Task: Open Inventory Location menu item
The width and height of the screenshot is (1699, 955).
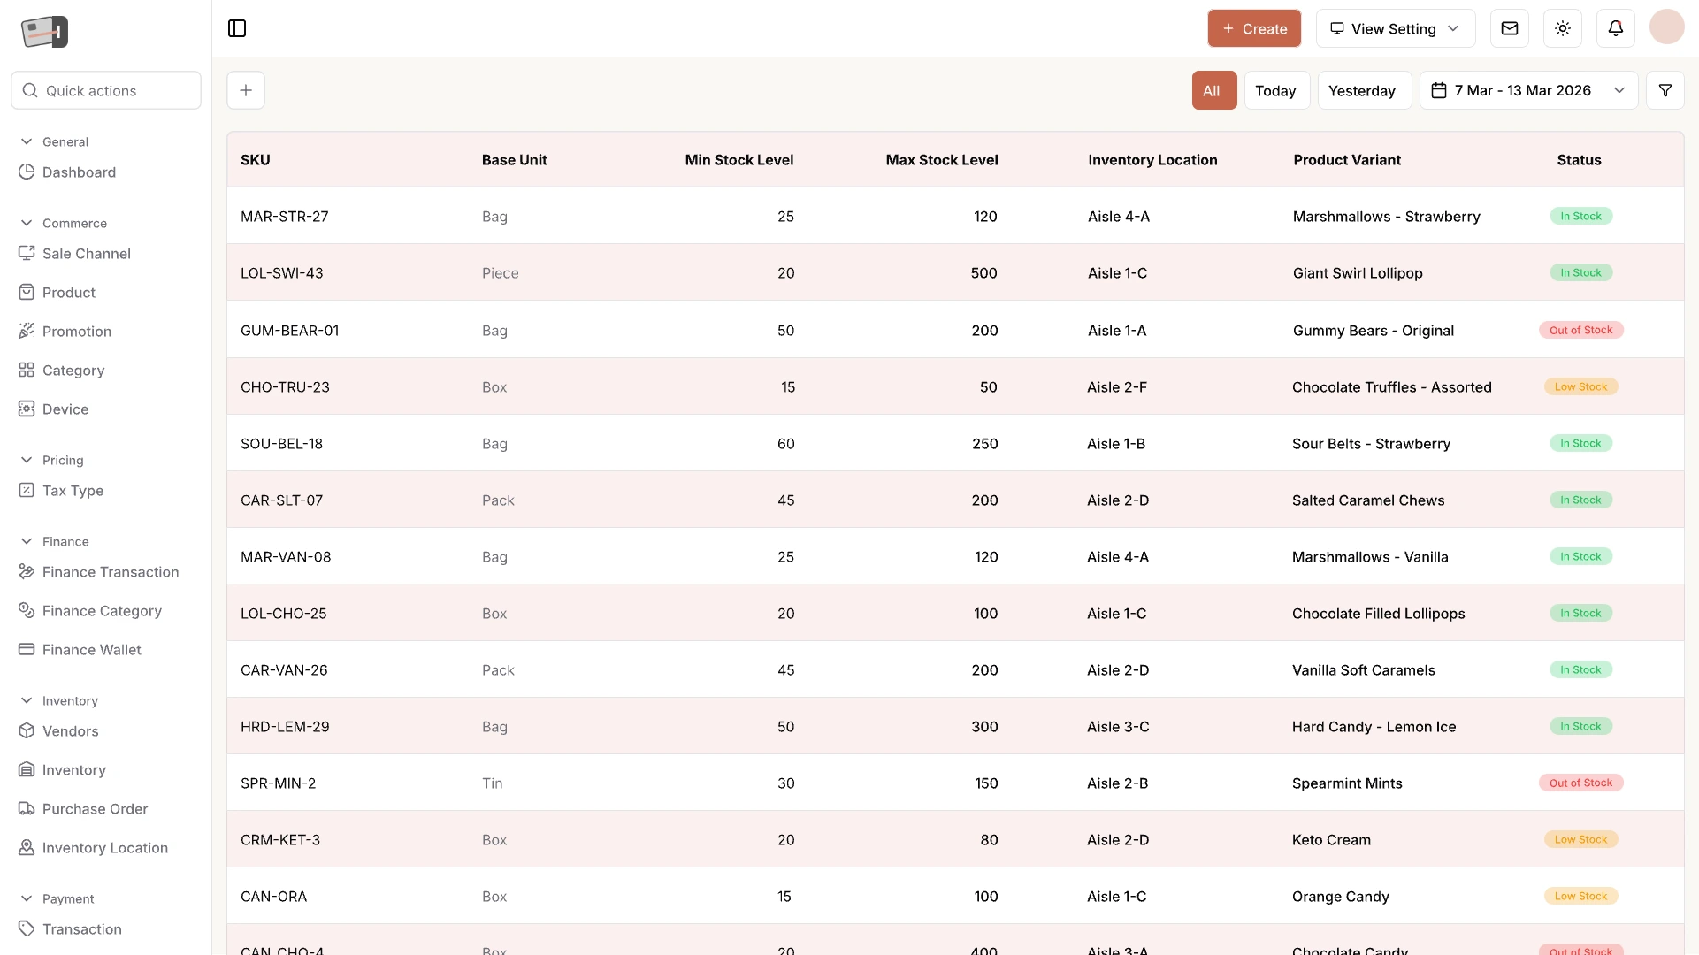Action: click(x=104, y=848)
